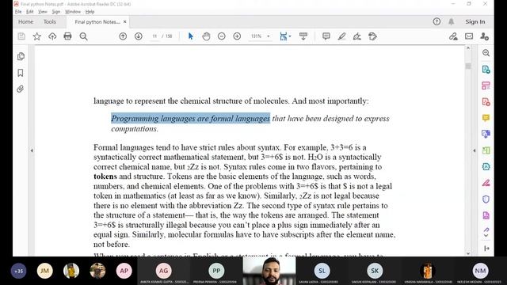The image size is (507, 285).
Task: Open the Sign menu
Action: click(x=56, y=12)
